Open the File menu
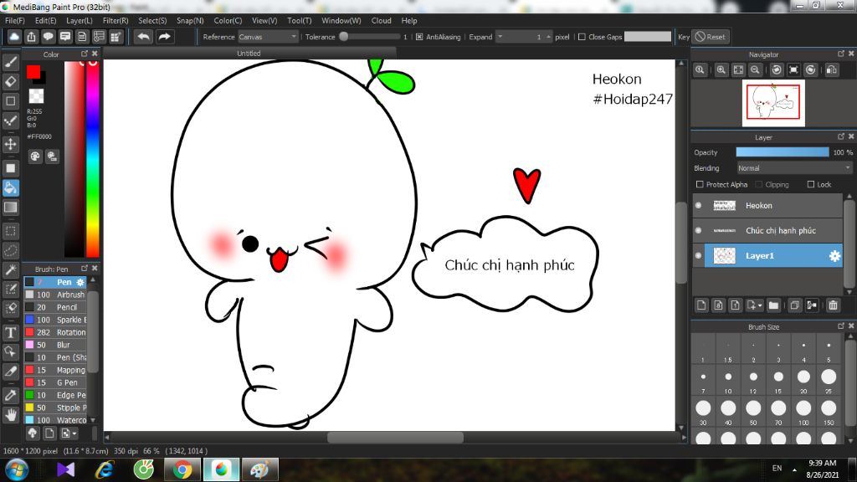This screenshot has height=482, width=857. [15, 21]
